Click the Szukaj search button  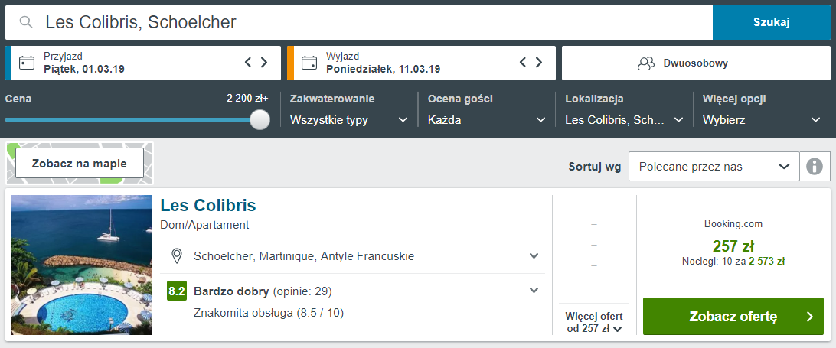(x=772, y=22)
